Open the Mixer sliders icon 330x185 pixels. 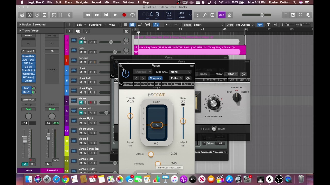tap(61, 15)
